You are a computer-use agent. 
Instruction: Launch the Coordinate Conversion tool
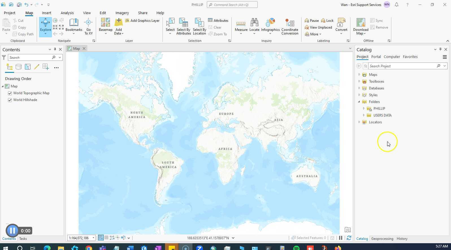(x=290, y=24)
